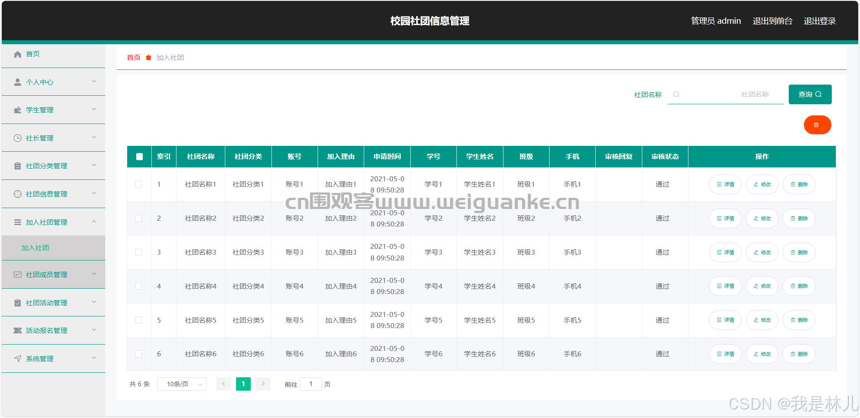Open the red trash delete icon above table
The image size is (860, 418).
(817, 125)
